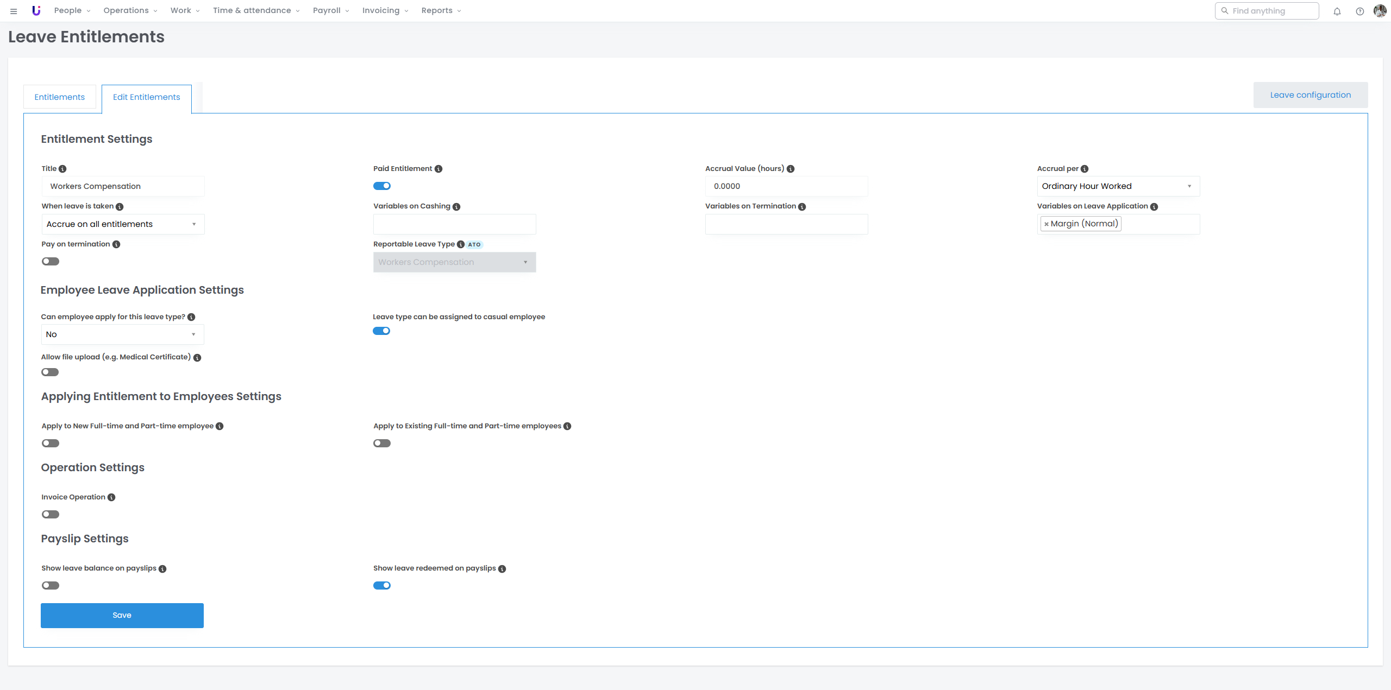Click info icon beside Pay on termination

(116, 244)
